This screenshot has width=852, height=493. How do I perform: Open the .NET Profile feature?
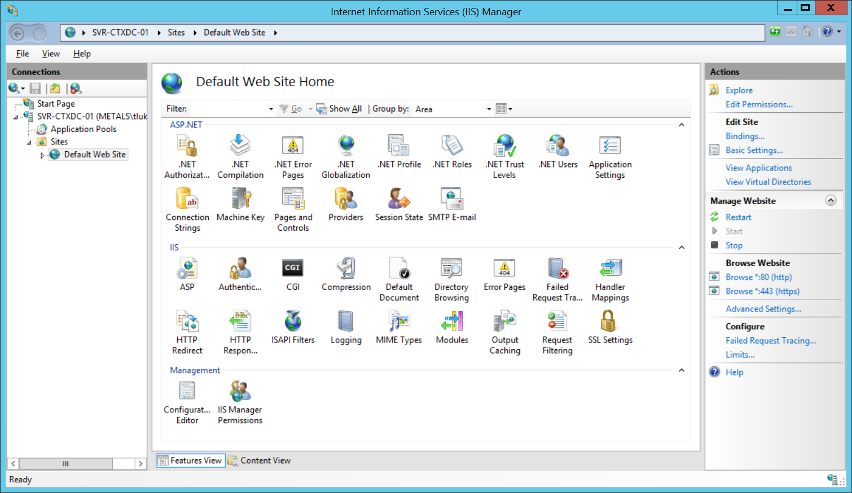(399, 152)
